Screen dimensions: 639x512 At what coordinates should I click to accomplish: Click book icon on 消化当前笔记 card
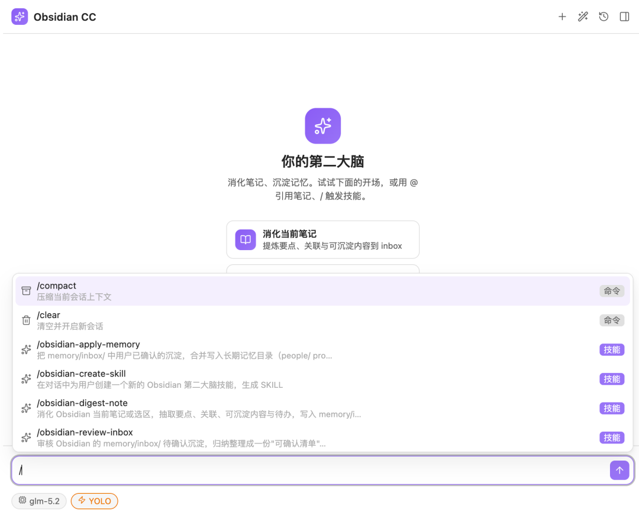[246, 239]
